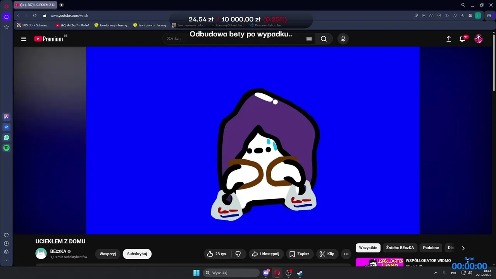The image size is (496, 279).
Task: Open ad blocker shield icon
Action: 439,15
